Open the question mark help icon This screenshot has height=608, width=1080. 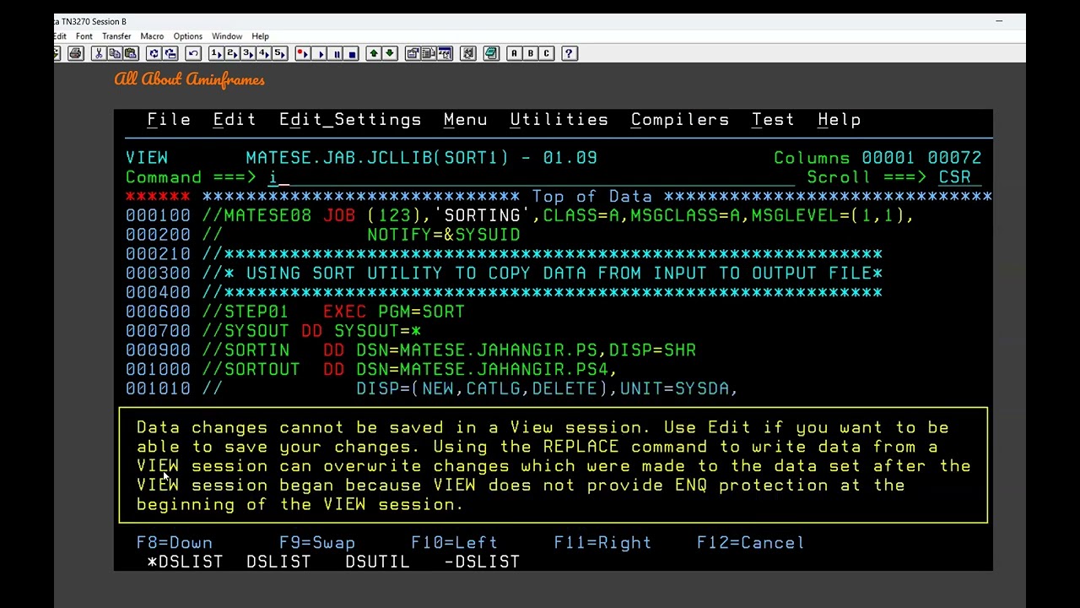tap(570, 53)
